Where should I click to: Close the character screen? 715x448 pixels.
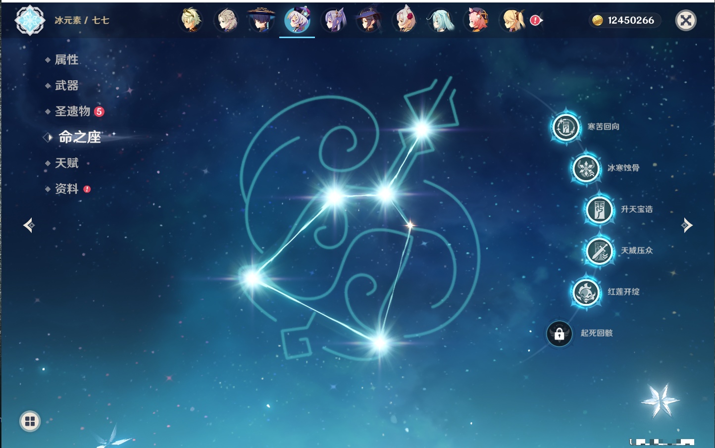pyautogui.click(x=686, y=20)
